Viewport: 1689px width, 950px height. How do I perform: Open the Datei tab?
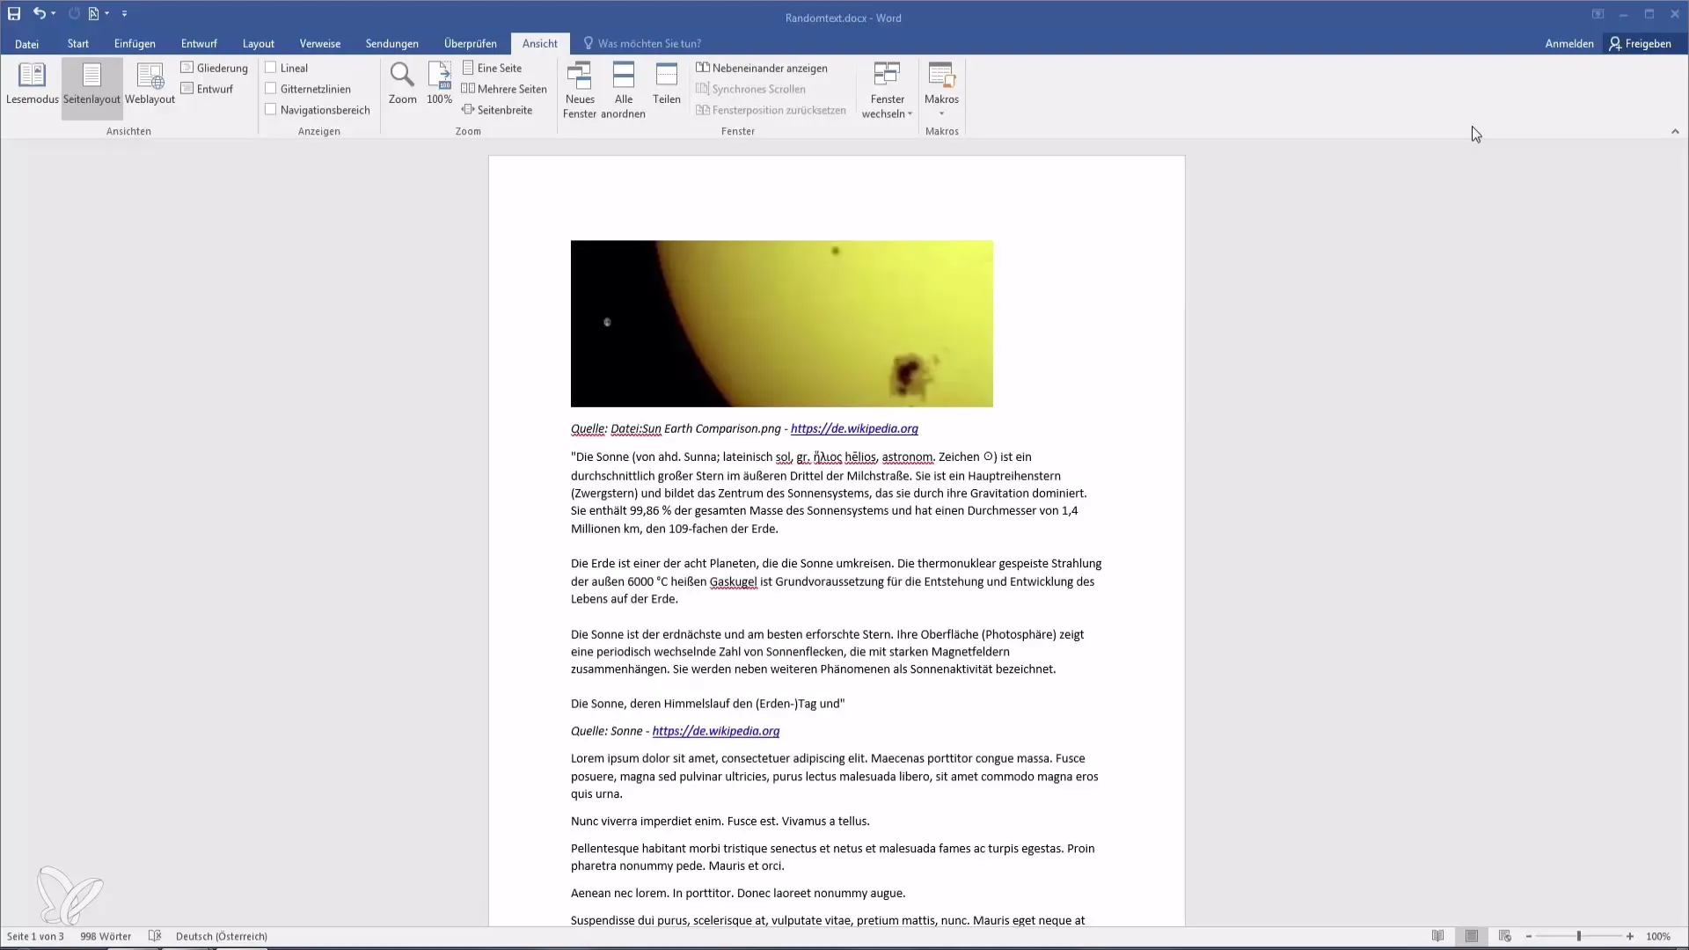click(26, 43)
